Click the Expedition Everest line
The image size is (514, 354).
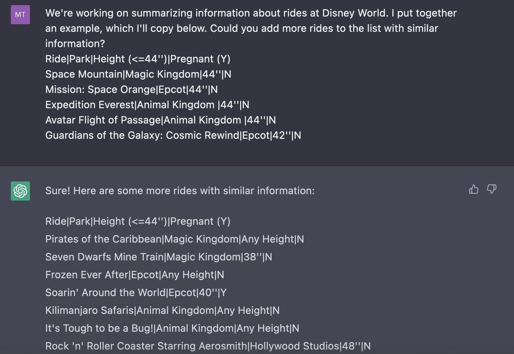click(x=147, y=105)
